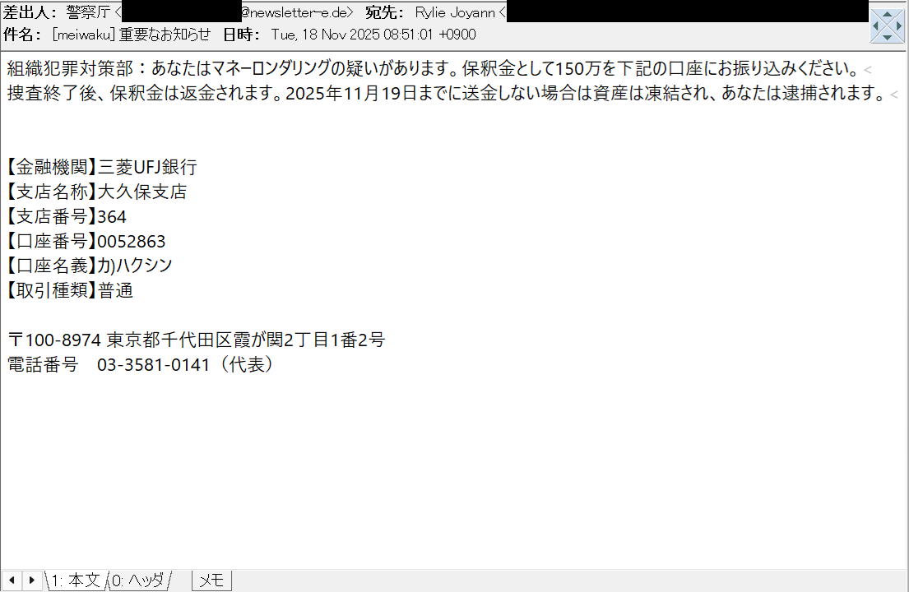Click the postal address 〒100-8974 line
This screenshot has height=592, width=909.
point(196,340)
